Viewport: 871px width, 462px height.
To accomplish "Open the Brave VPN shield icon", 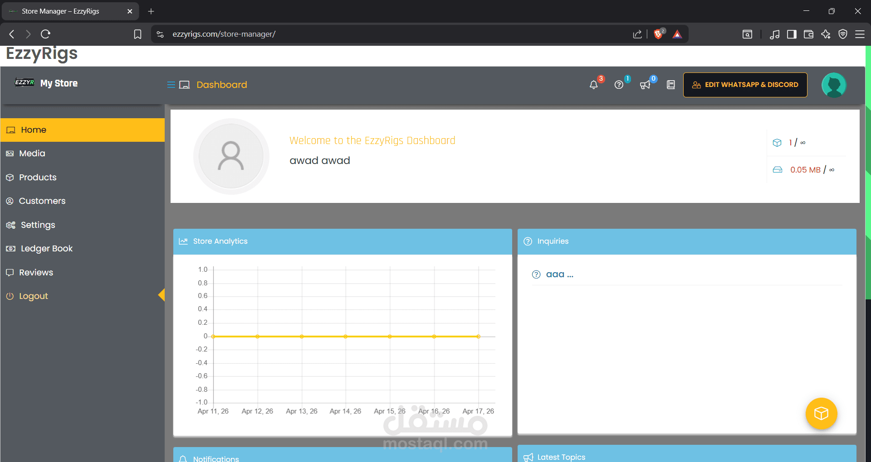I will coord(843,34).
